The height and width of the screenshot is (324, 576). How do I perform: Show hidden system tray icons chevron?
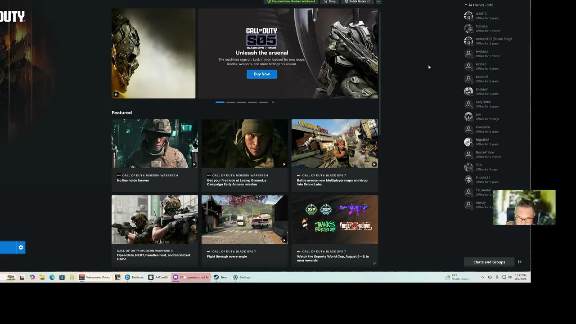(x=482, y=277)
